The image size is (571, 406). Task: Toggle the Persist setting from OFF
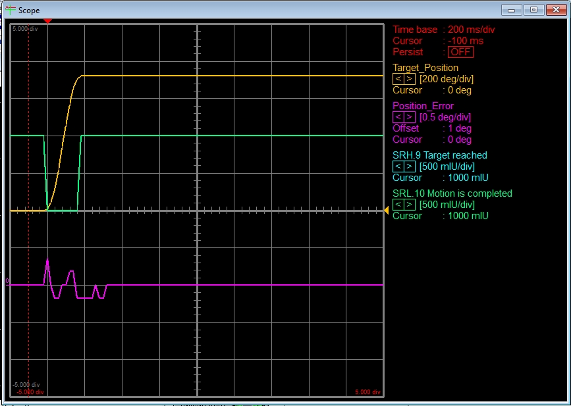pos(460,51)
